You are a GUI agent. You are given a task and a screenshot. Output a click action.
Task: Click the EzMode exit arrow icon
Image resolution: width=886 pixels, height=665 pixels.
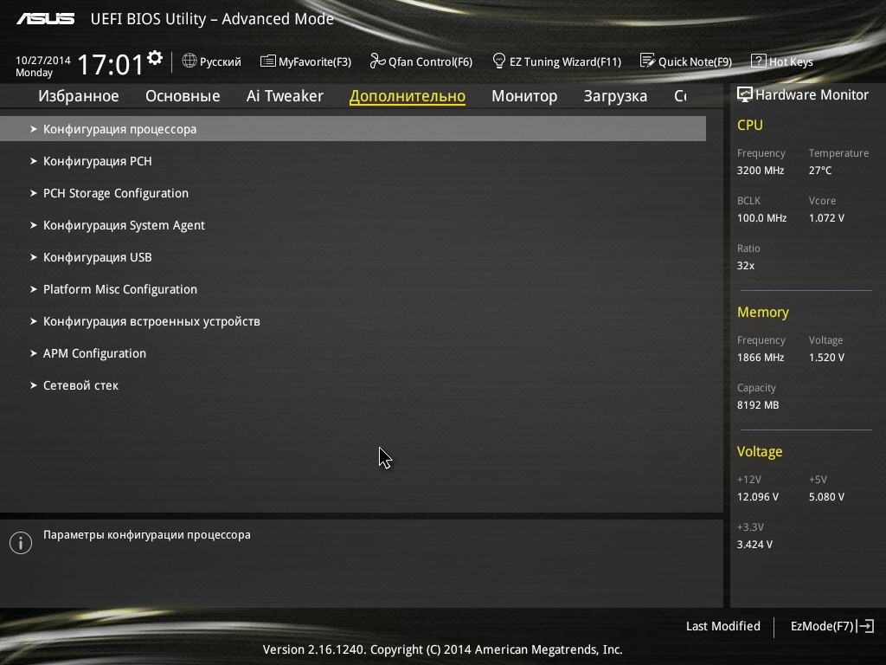865,626
